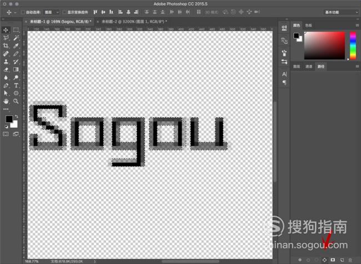Image resolution: width=361 pixels, height=264 pixels.
Task: Select the Gradient tool
Action: click(16, 69)
